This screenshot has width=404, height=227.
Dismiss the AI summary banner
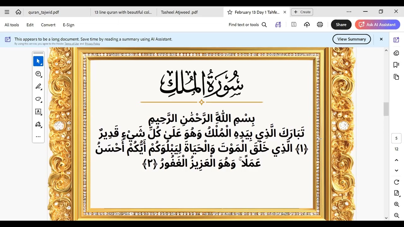click(x=381, y=39)
